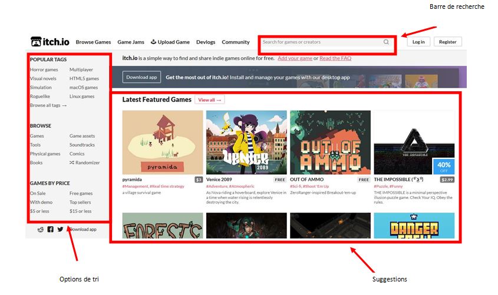
Task: Click the pyramida game title
Action: (x=132, y=180)
